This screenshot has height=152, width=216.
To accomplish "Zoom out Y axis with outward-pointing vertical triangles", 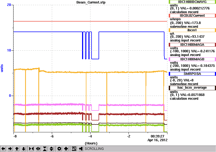I will click(x=52, y=149).
